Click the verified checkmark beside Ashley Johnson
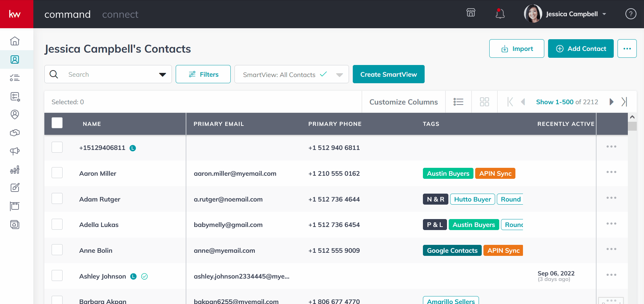 (144, 276)
